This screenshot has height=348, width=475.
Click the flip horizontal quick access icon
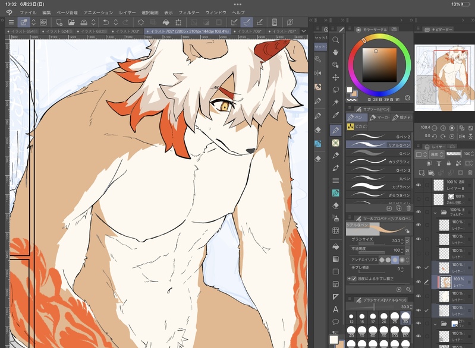(318, 73)
